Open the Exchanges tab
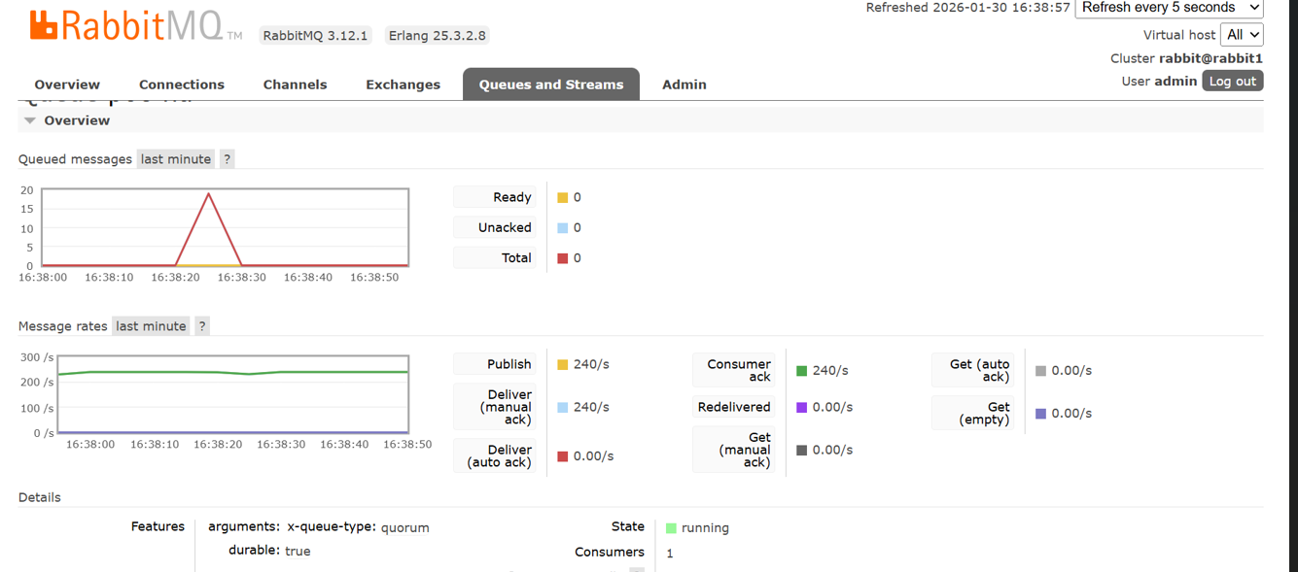The image size is (1298, 572). (403, 84)
